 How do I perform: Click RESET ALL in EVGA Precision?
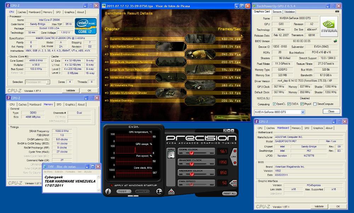(x=229, y=193)
